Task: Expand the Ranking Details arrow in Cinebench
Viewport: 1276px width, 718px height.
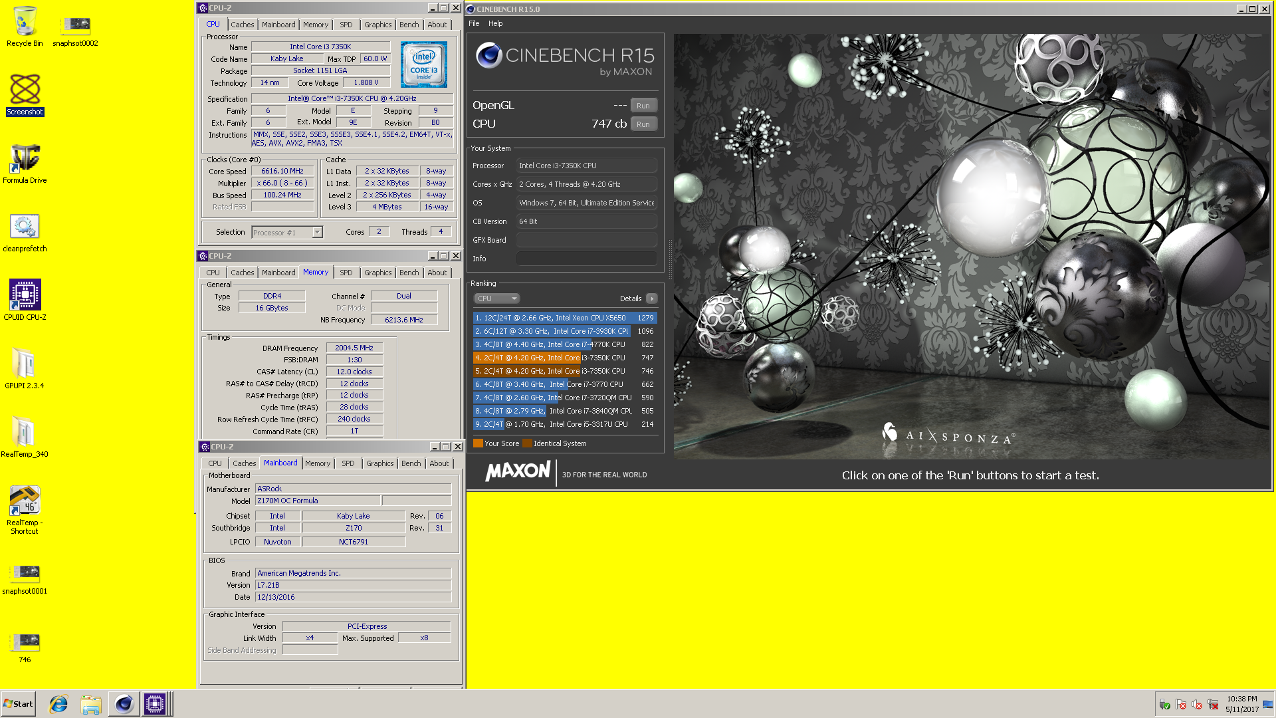Action: click(x=651, y=299)
